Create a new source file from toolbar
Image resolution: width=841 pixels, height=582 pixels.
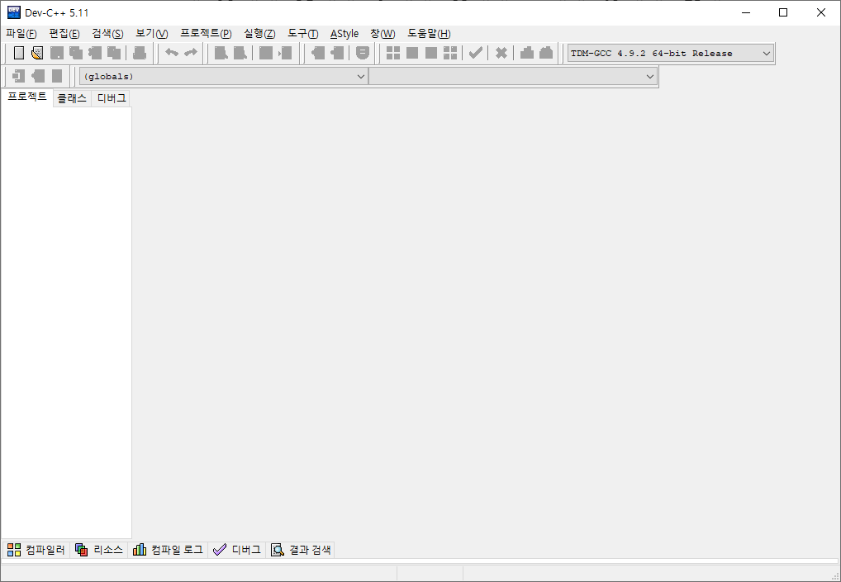pyautogui.click(x=19, y=53)
